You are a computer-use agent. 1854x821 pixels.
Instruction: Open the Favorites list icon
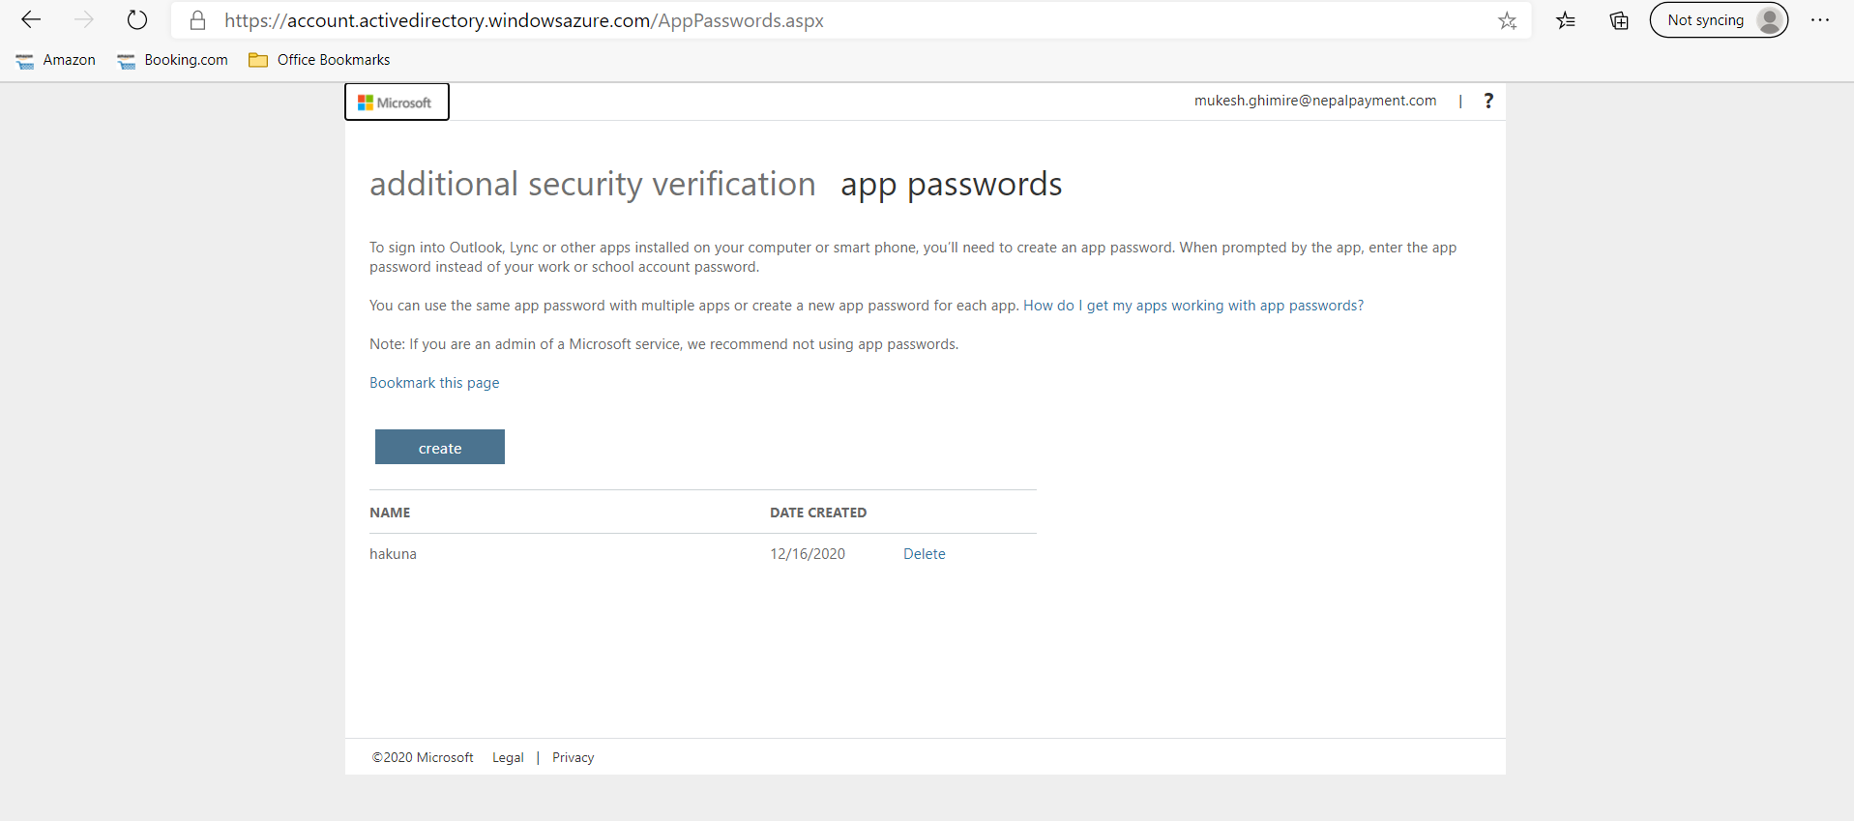(1566, 20)
